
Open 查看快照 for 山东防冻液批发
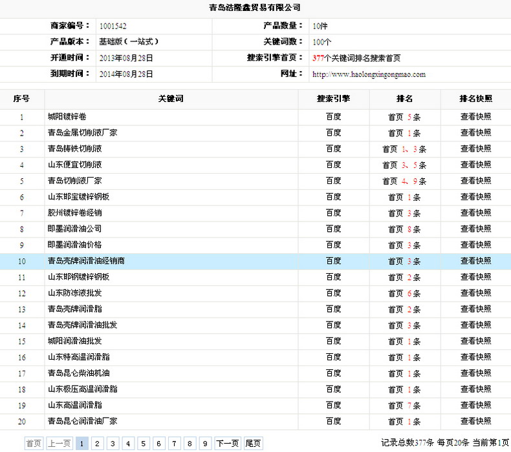tap(475, 293)
